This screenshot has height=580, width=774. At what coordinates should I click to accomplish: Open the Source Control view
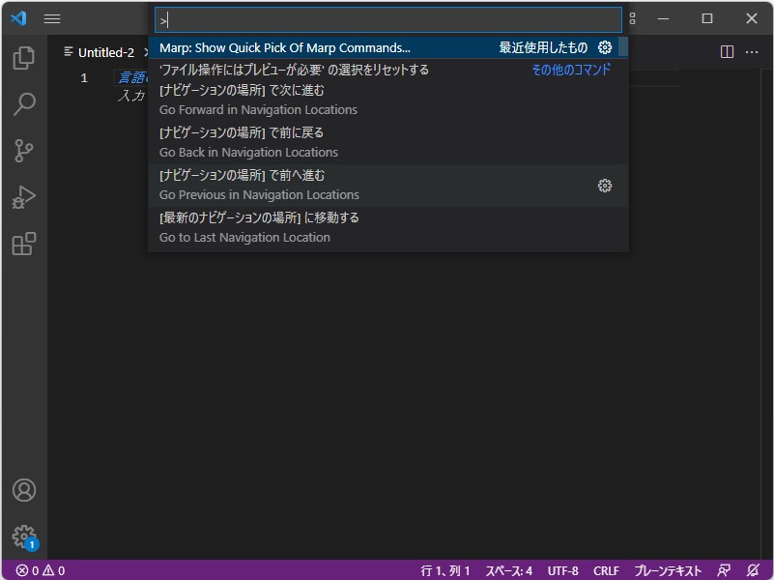(x=25, y=150)
